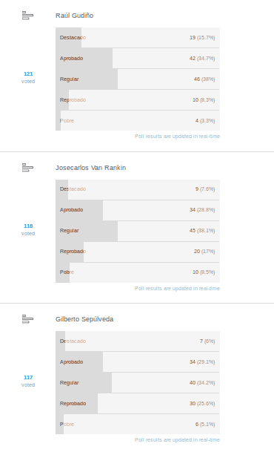Select Regular 40 votes row for Gilberto Sepúlveda
274x455 pixels.
(x=138, y=383)
